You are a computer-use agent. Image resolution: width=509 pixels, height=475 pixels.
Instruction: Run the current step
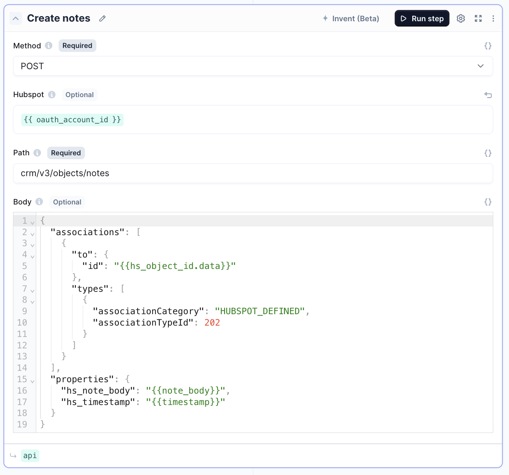click(422, 18)
